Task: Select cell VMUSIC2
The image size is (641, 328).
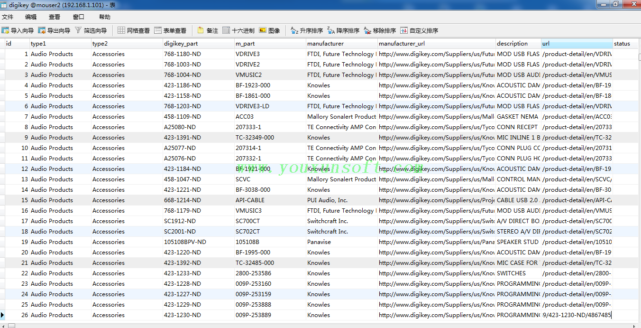Action: pos(270,75)
